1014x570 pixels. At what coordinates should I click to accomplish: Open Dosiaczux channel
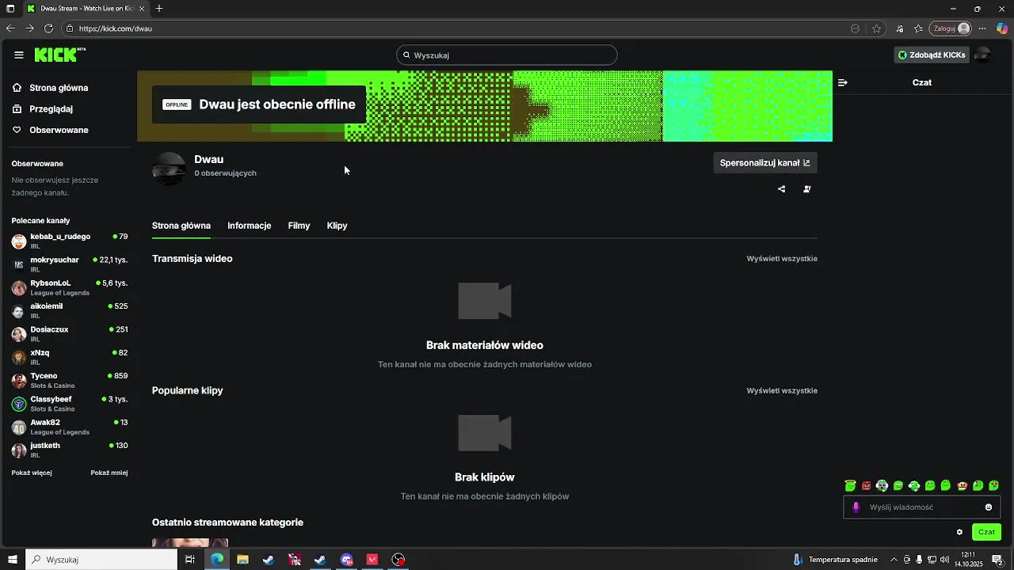point(70,334)
